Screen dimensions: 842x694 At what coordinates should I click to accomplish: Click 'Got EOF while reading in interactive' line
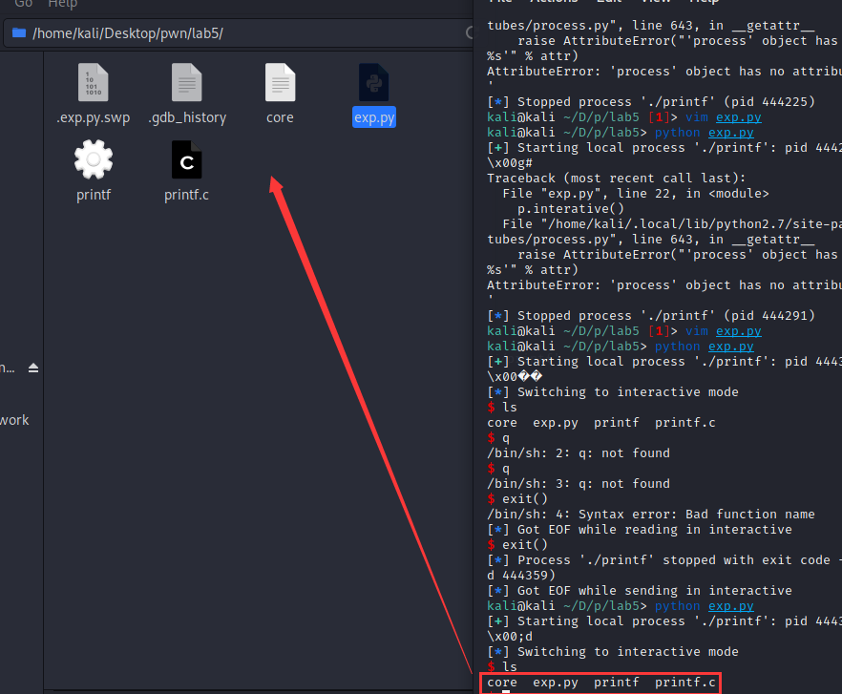[x=640, y=529]
